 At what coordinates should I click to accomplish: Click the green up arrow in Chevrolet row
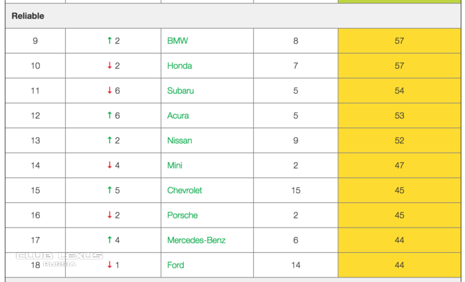click(110, 190)
